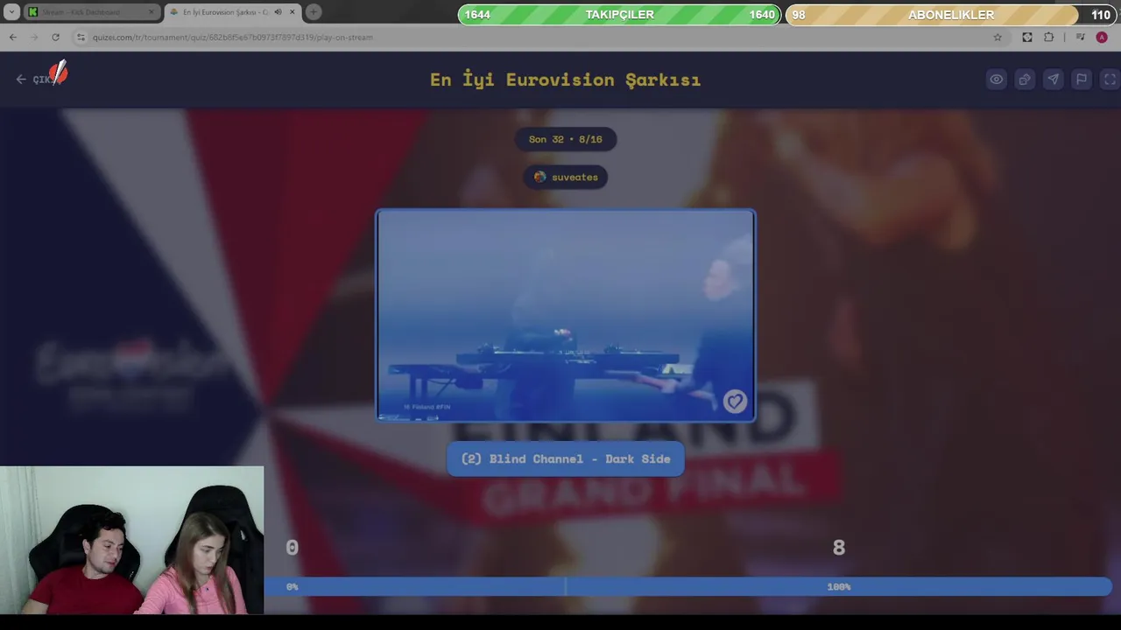Mute audio via tab speaker icon

pyautogui.click(x=278, y=12)
